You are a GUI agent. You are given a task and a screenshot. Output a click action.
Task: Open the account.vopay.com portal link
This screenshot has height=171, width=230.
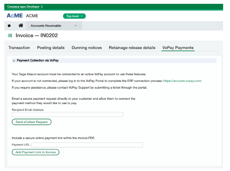click(182, 81)
